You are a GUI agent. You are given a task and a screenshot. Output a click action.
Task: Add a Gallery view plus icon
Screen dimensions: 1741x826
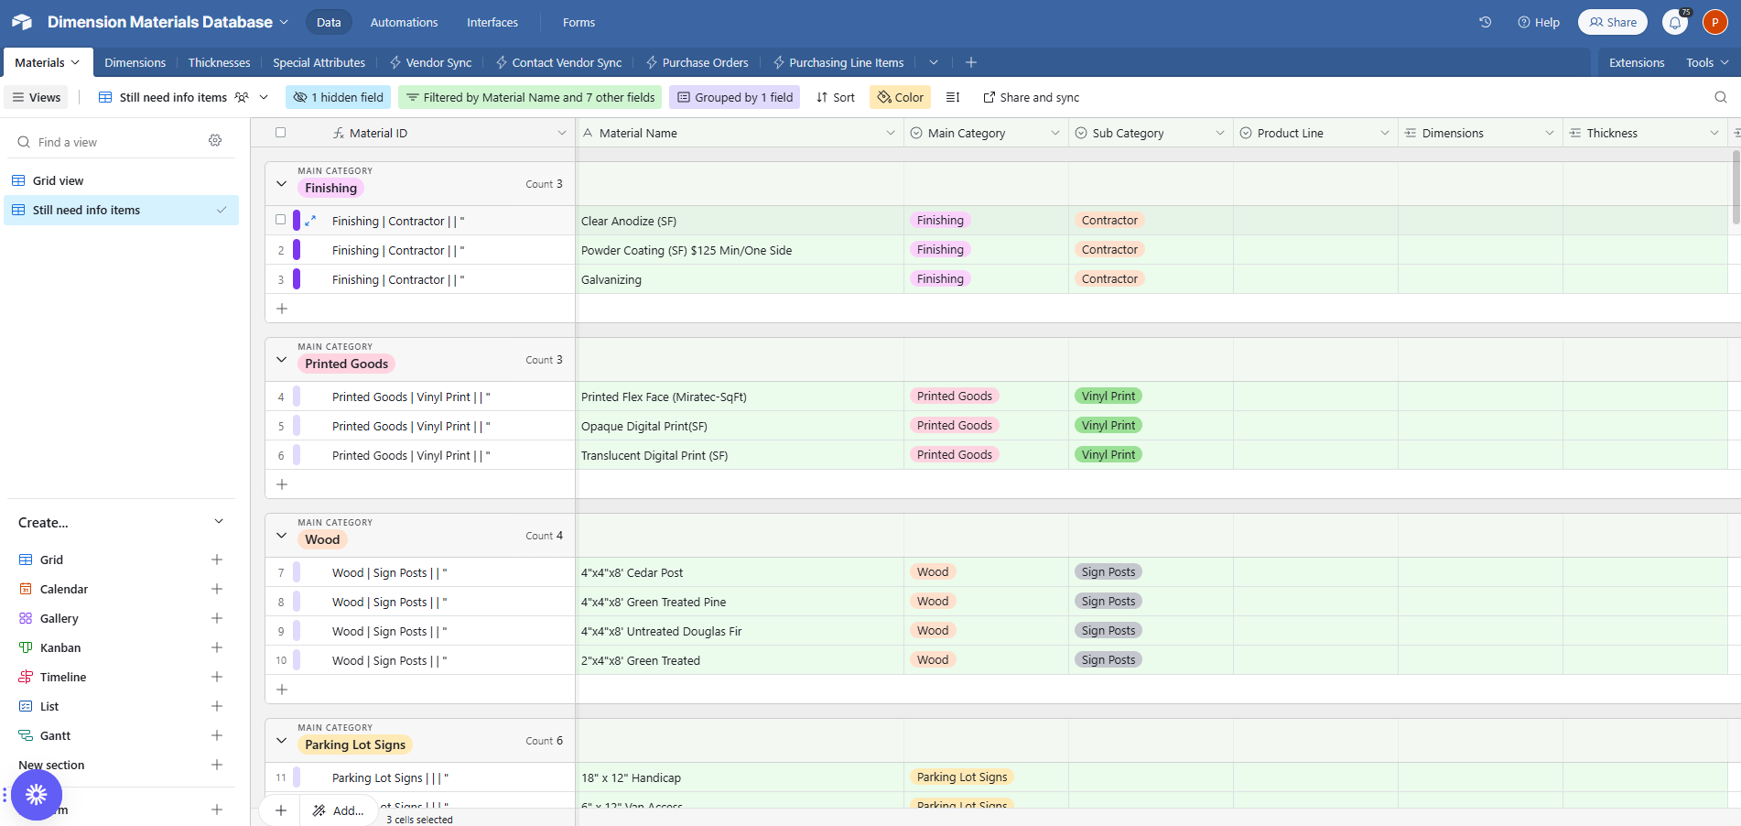coord(217,618)
